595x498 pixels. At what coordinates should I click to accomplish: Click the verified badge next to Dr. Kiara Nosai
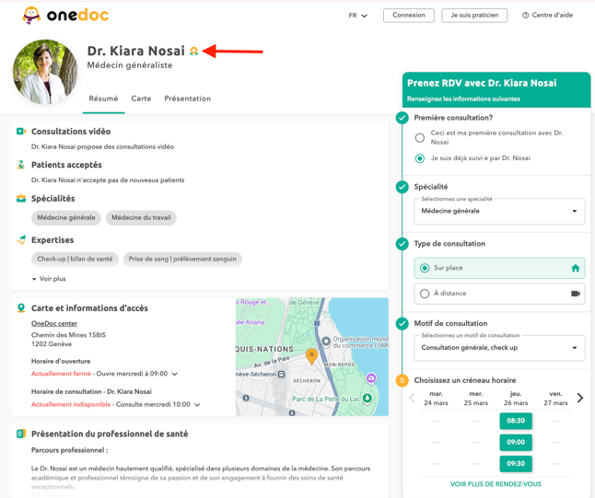click(194, 52)
